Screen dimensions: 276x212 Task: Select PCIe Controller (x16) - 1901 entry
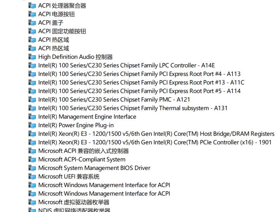155,142
